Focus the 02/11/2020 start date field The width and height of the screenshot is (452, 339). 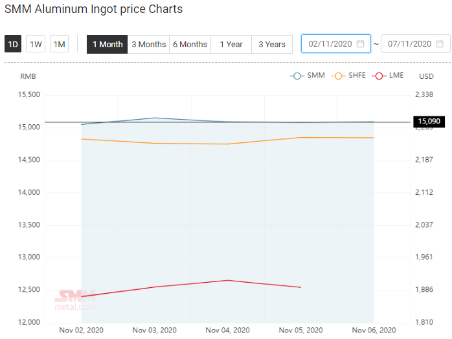(336, 44)
